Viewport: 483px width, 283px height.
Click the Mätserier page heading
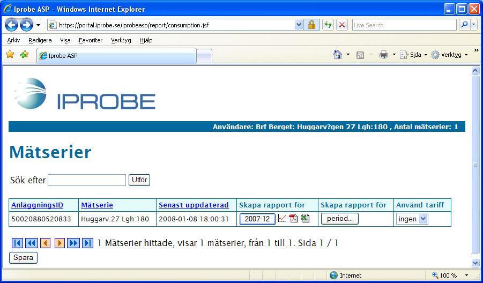(x=50, y=152)
